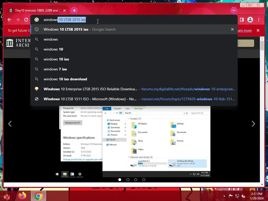The image size is (268, 201).
Task: Go back with the browser back arrow
Action: pyautogui.click(x=9, y=20)
